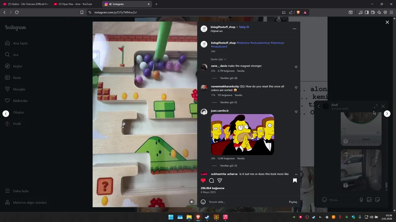The image size is (396, 222).
Task: Show 286.864 beğenme likes list
Action: [x=213, y=188]
